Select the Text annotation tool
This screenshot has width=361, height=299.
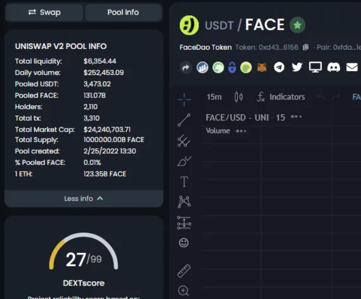(x=184, y=182)
